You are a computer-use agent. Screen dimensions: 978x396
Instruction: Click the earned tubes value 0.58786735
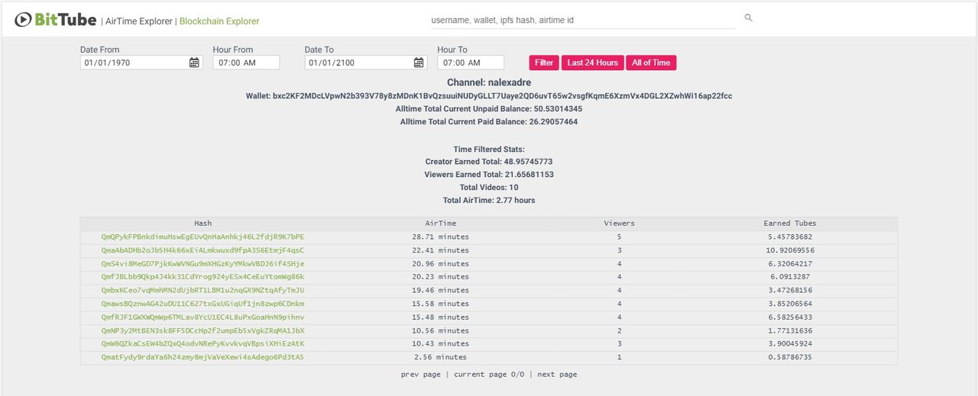click(x=790, y=357)
